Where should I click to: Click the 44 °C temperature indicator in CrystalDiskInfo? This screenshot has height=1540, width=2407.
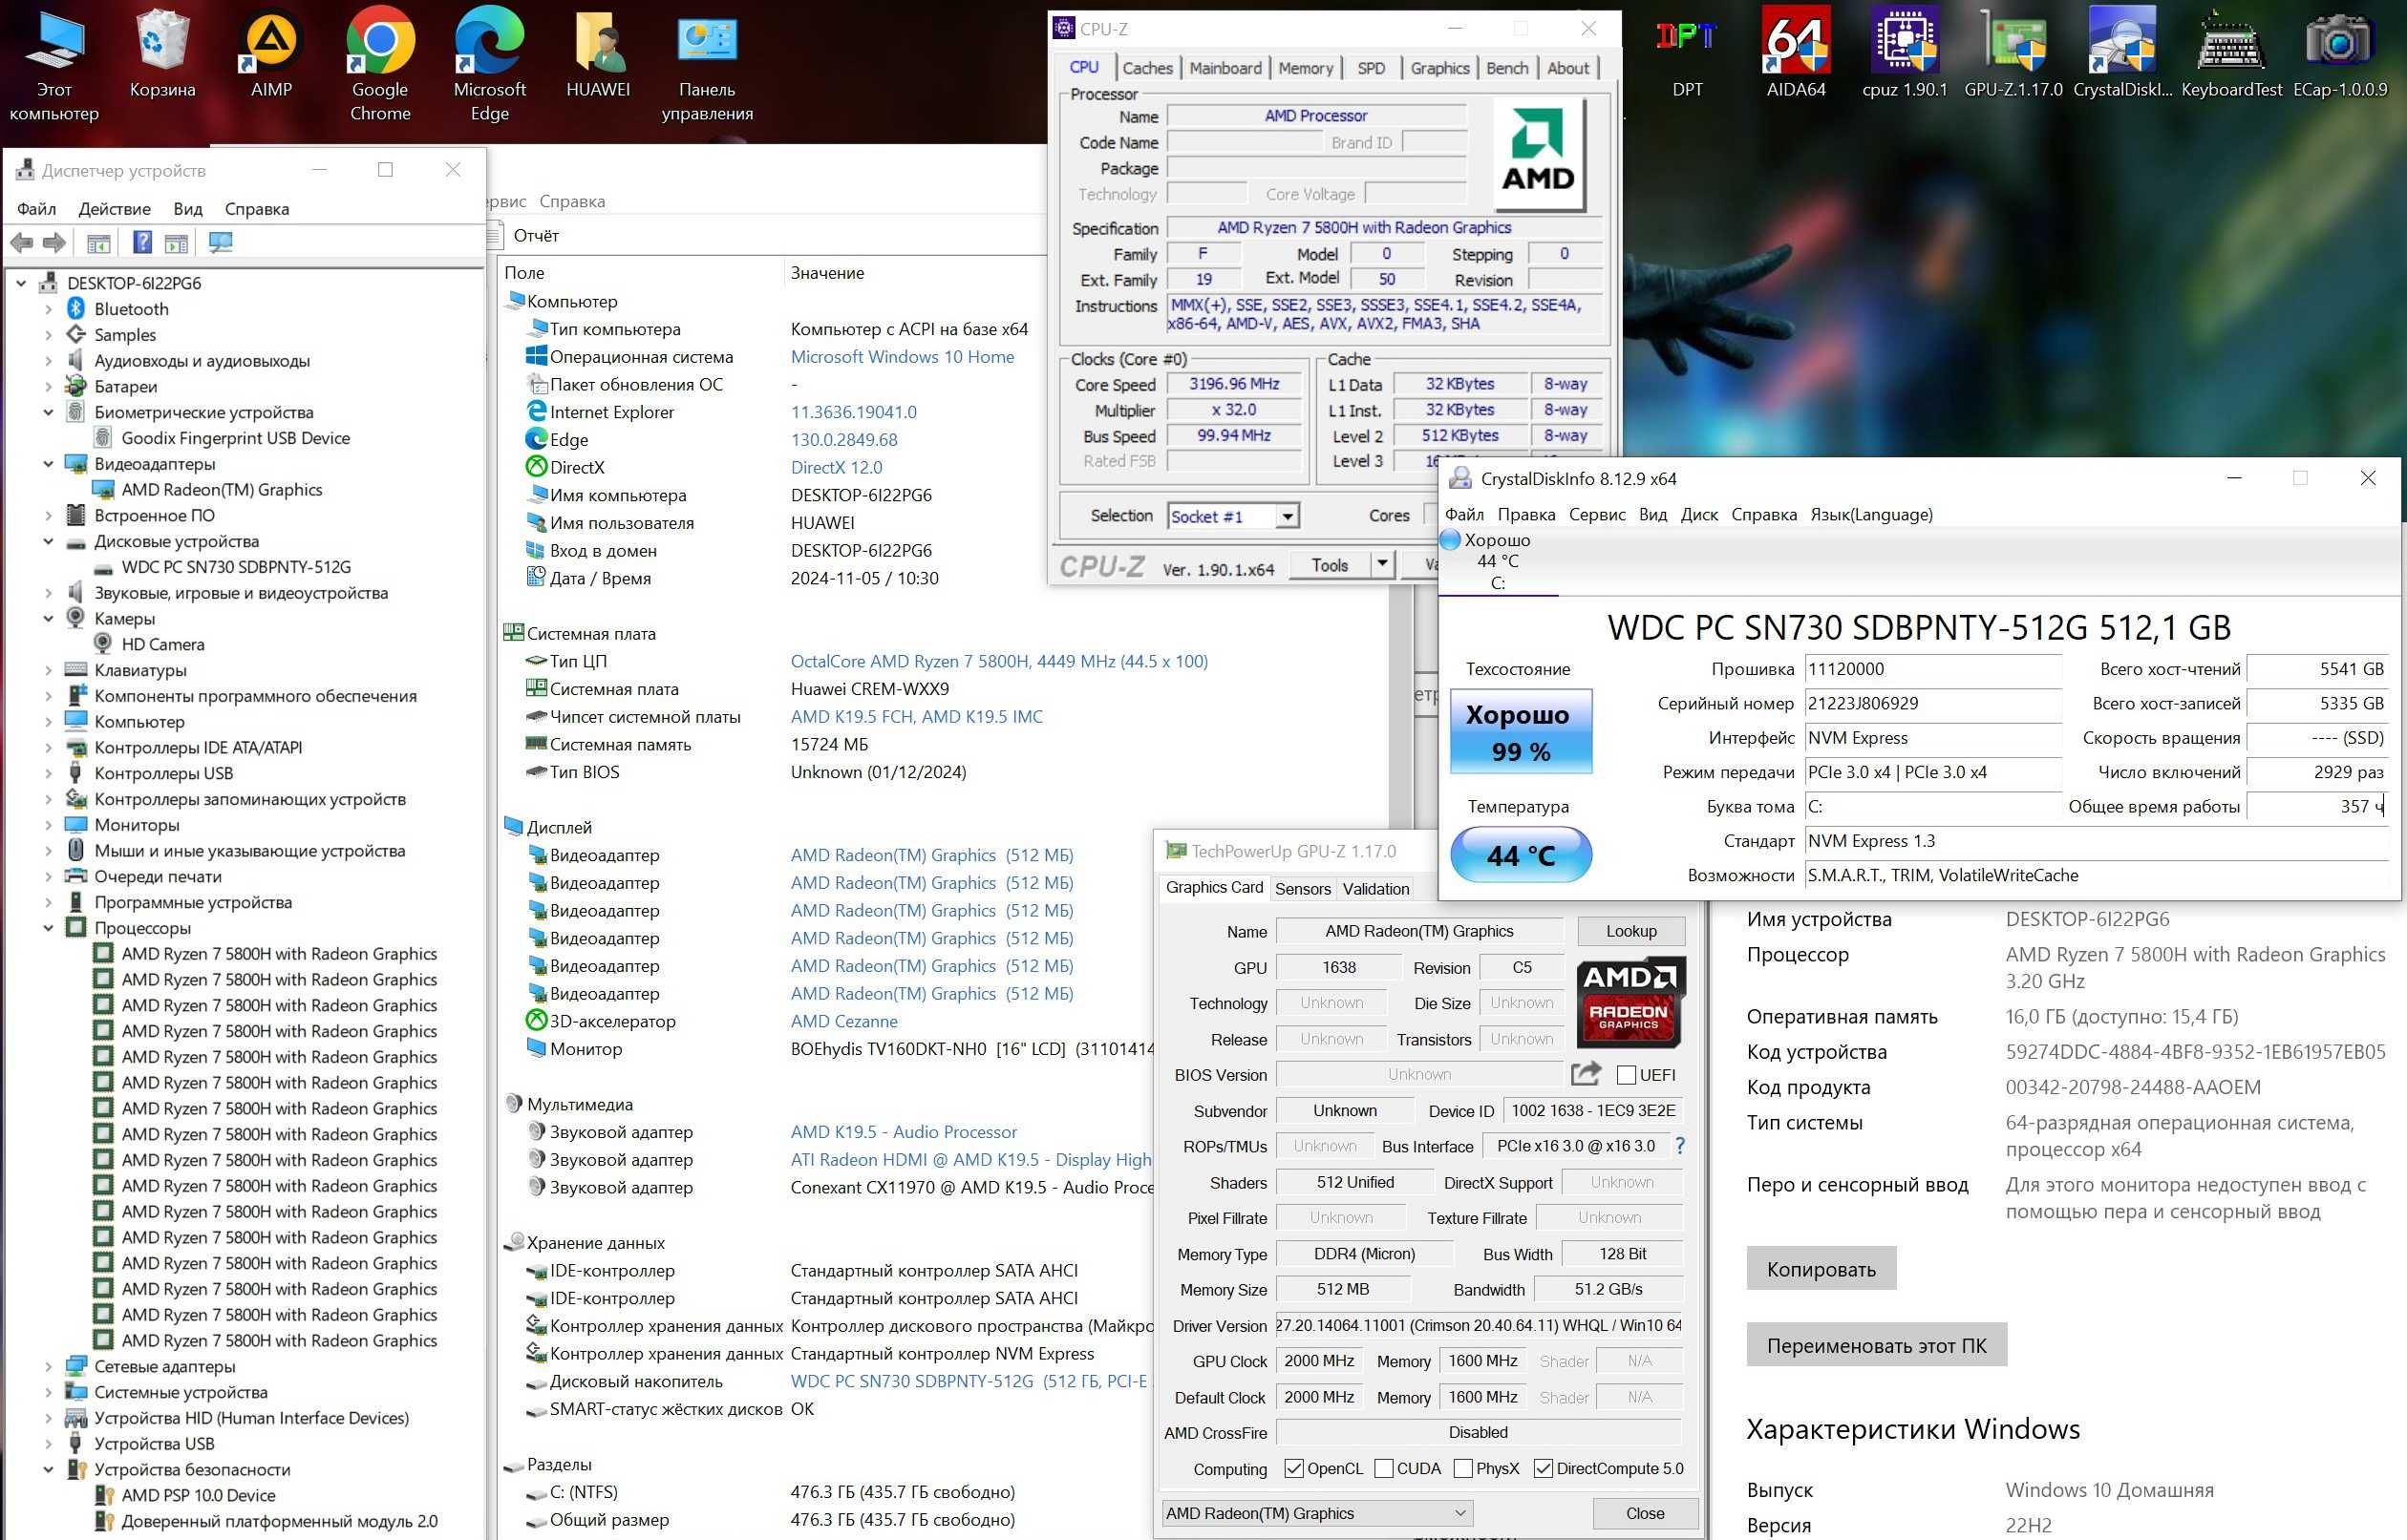(1521, 855)
